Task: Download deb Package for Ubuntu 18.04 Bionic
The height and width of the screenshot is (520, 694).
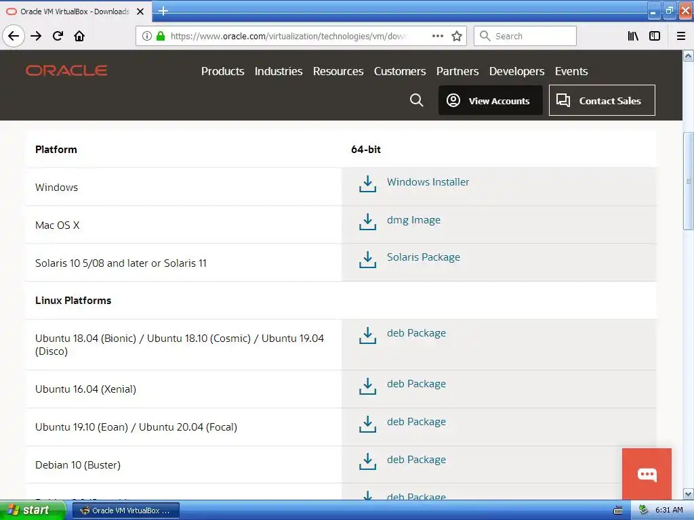Action: (x=416, y=333)
